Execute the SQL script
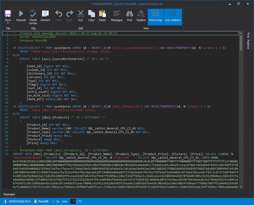This screenshot has width=254, height=205. pyautogui.click(x=21, y=15)
